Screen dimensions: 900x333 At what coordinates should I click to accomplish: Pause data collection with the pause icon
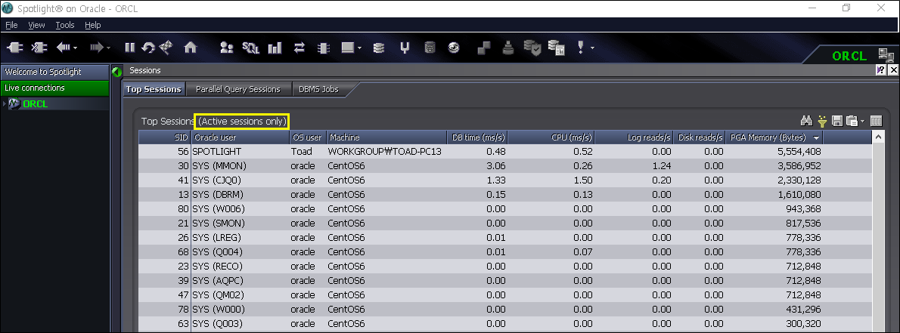pos(130,48)
